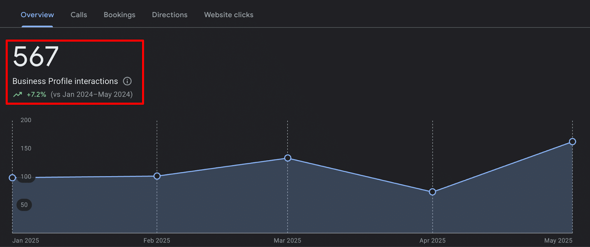Click the +7.2% change value
This screenshot has height=247, width=590.
[37, 95]
